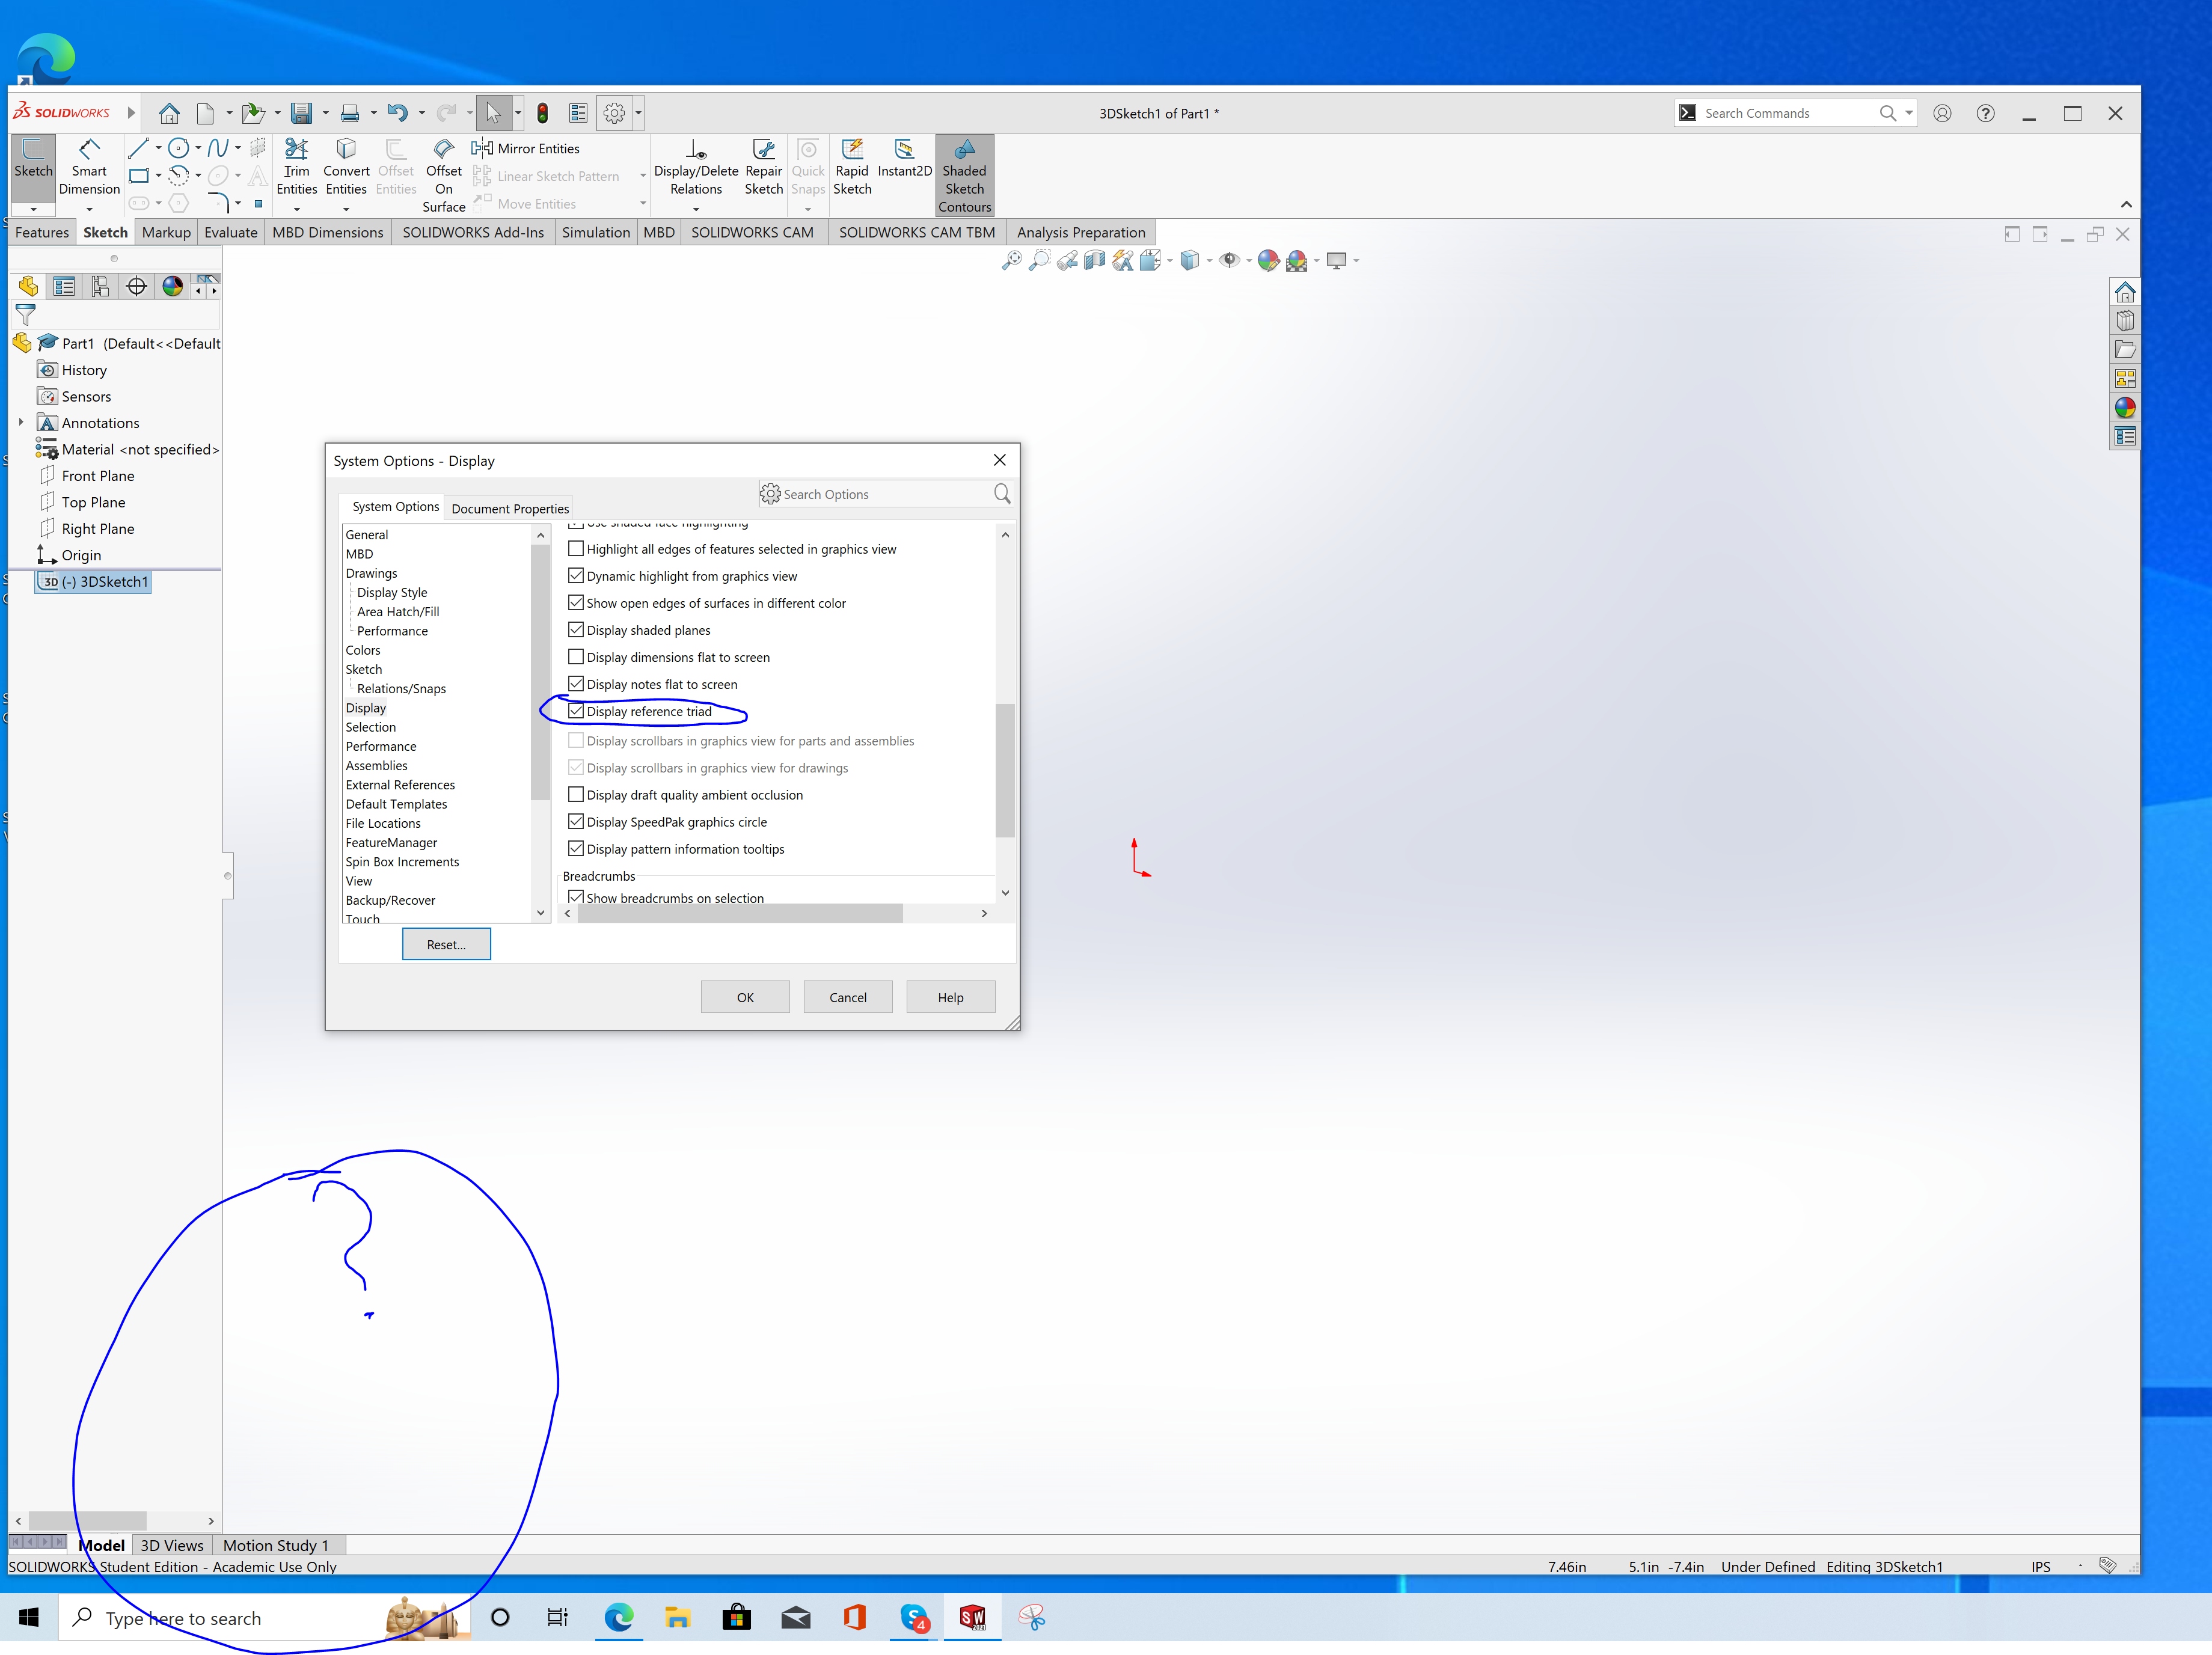Open the Appearances tab in task pane

(2125, 408)
